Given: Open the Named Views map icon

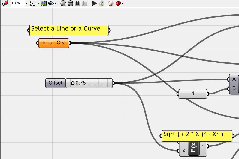Looking at the screenshot, I should click(x=43, y=4).
